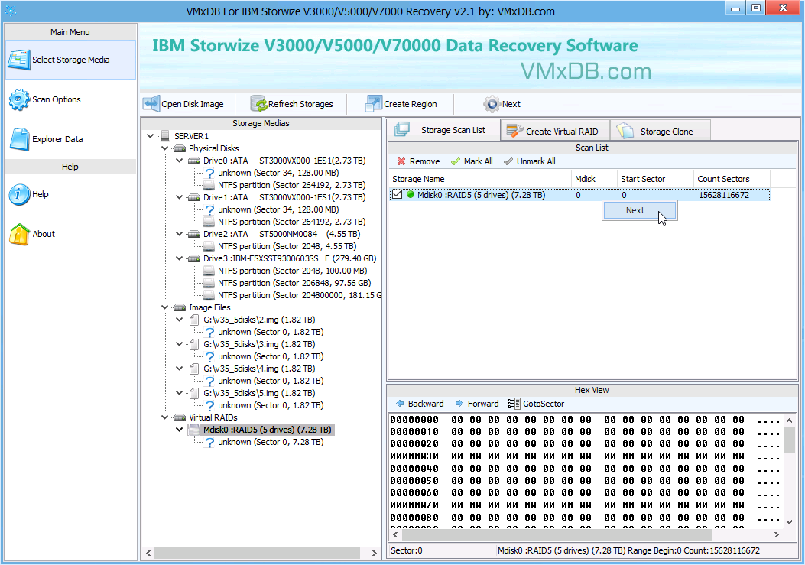805x565 pixels.
Task: Open the Explorer Data section
Action: [57, 139]
